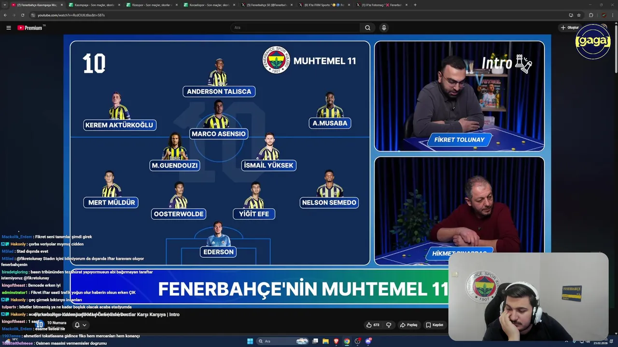Click the FİKRET TOLUNAY name banner
618x347 pixels.
(459, 140)
